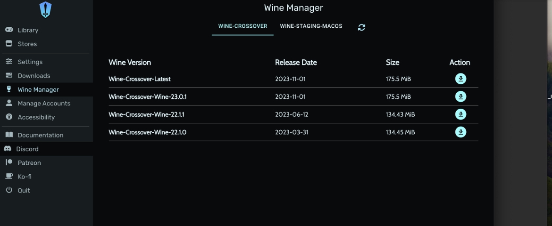
Task: Open Accessibility options
Action: tap(36, 117)
